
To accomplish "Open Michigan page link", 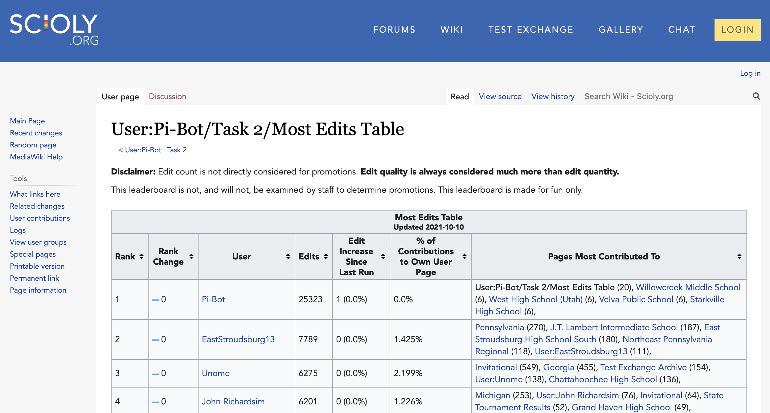I will (x=493, y=395).
